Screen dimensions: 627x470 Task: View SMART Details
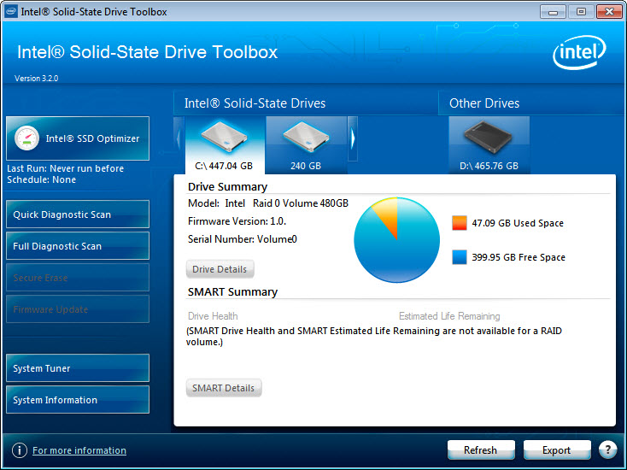tap(223, 388)
